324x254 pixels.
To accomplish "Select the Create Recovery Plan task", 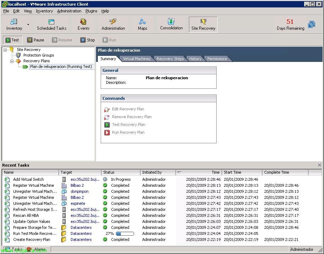I will (x=32, y=239).
